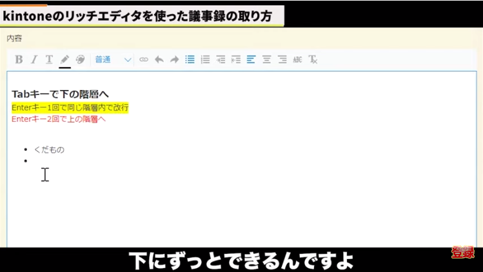Image resolution: width=483 pixels, height=272 pixels.
Task: Align text right
Action: [282, 59]
